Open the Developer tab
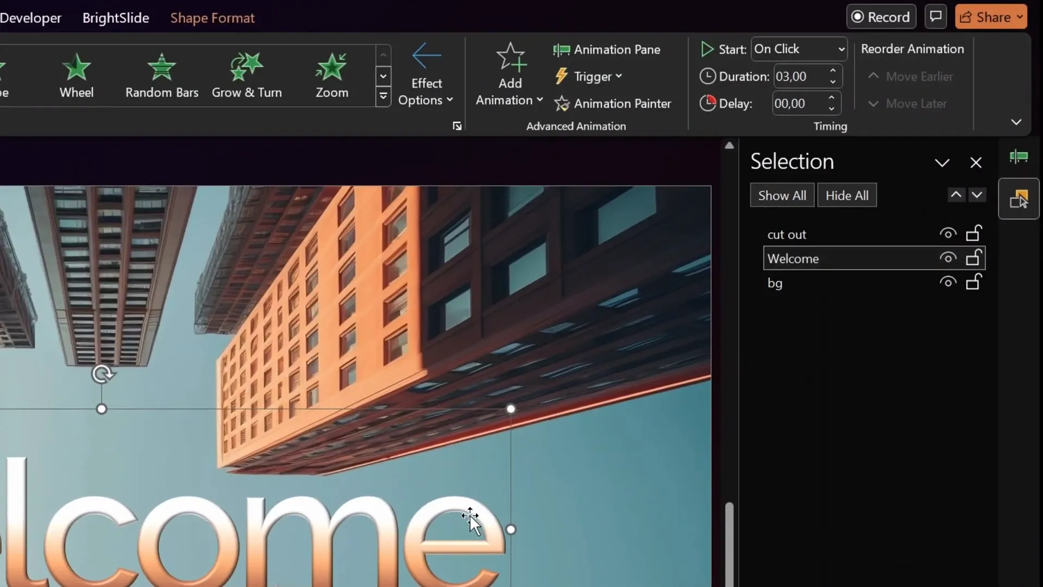 click(x=30, y=18)
